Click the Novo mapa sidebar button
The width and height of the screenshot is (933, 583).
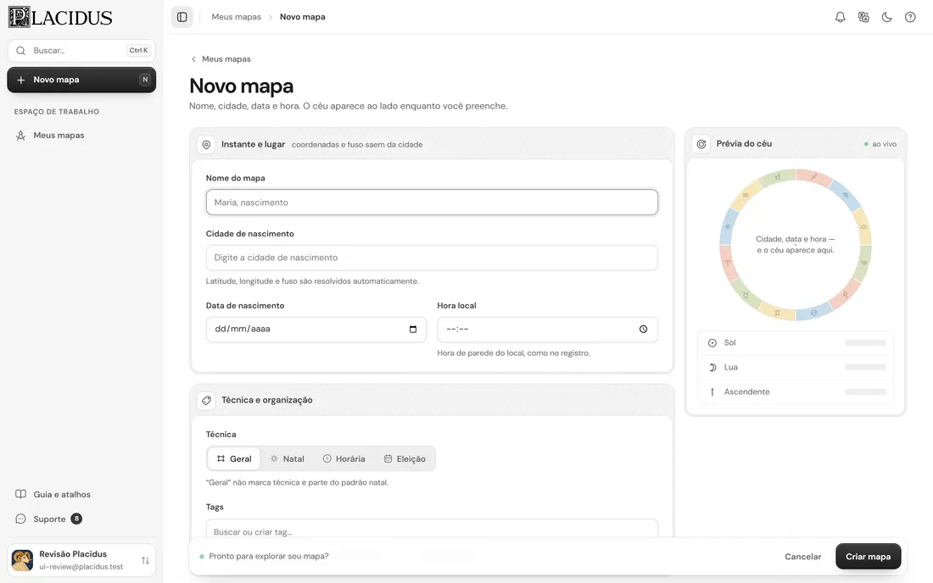pos(81,80)
